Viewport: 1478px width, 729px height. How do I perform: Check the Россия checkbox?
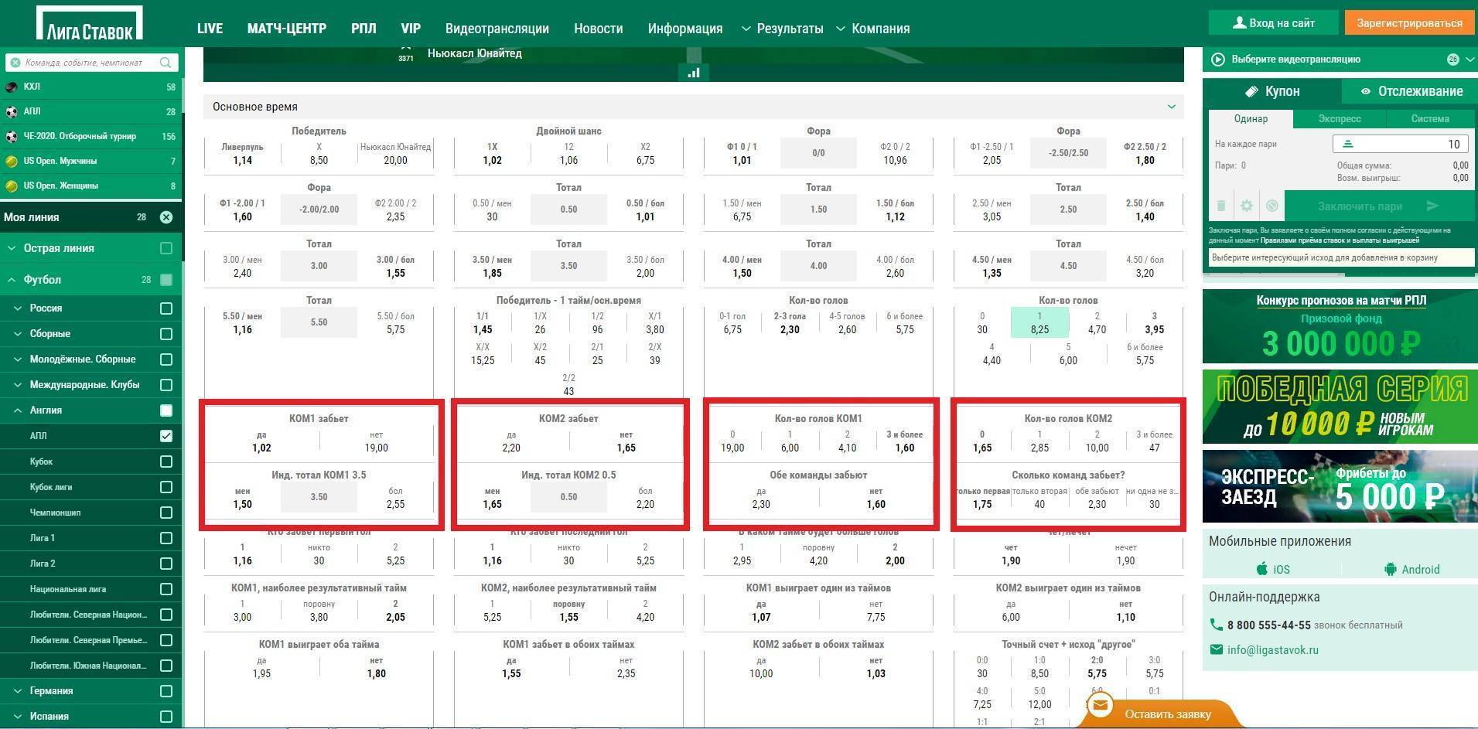[166, 308]
